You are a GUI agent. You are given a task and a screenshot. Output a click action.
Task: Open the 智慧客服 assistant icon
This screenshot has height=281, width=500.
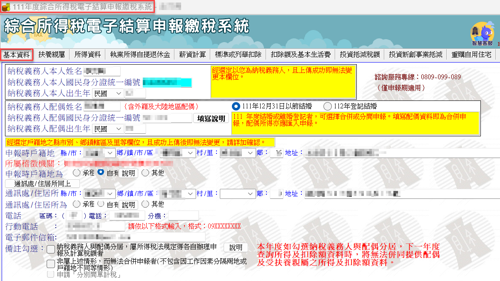[x=482, y=34]
